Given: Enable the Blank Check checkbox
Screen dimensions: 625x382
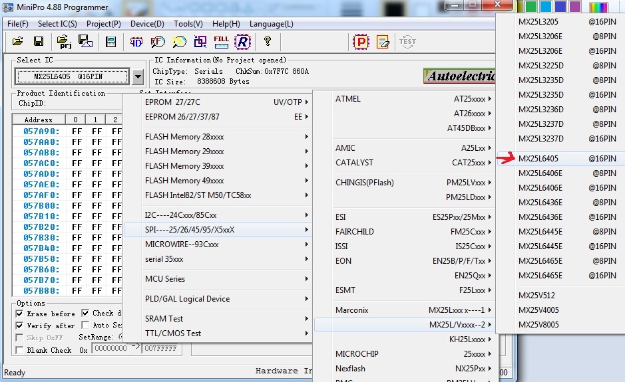Looking at the screenshot, I should click(x=20, y=349).
